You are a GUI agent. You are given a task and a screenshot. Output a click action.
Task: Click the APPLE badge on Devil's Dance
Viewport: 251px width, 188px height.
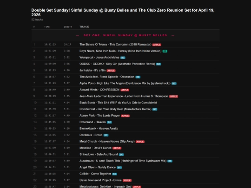coord(117,148)
